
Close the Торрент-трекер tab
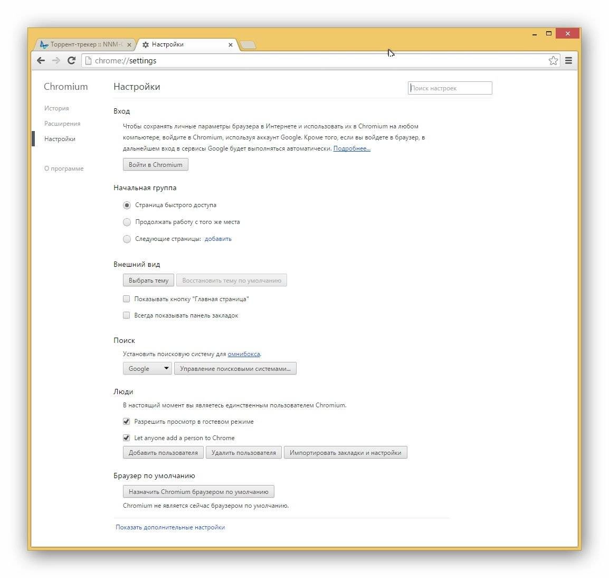(129, 45)
